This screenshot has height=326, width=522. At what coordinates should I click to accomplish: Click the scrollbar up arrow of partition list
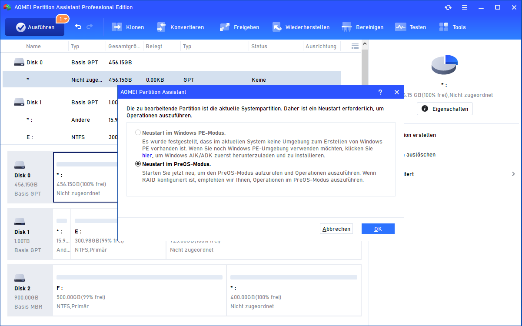click(x=365, y=43)
